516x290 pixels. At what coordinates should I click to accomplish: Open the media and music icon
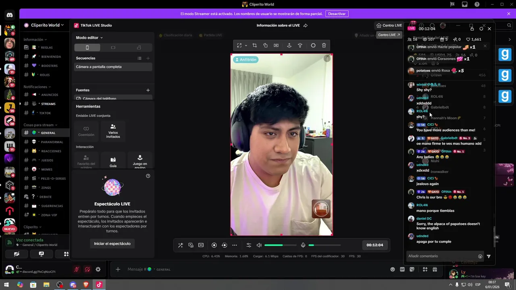pos(191,245)
